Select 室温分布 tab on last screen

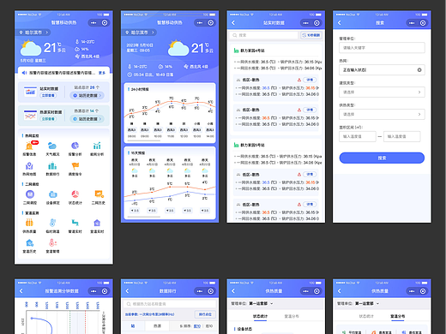(x=397, y=316)
